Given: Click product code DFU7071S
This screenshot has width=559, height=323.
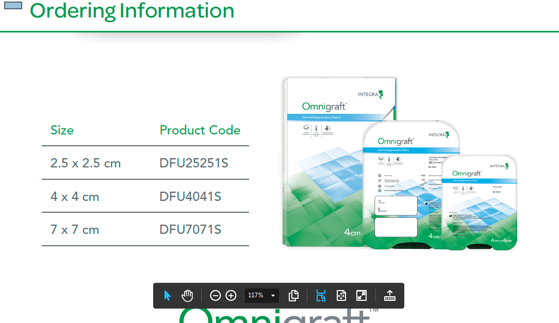Looking at the screenshot, I should pyautogui.click(x=190, y=229).
